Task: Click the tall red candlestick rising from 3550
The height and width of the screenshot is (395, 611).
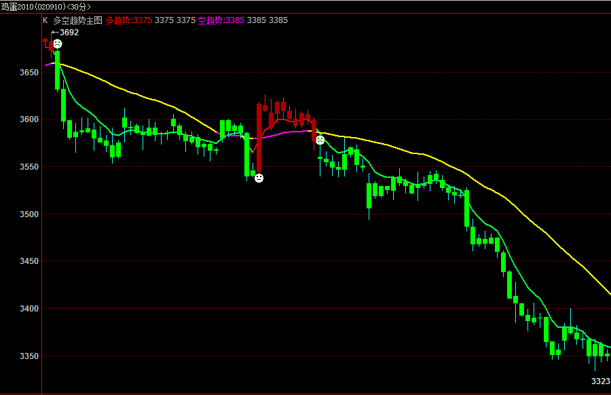Action: 259,138
